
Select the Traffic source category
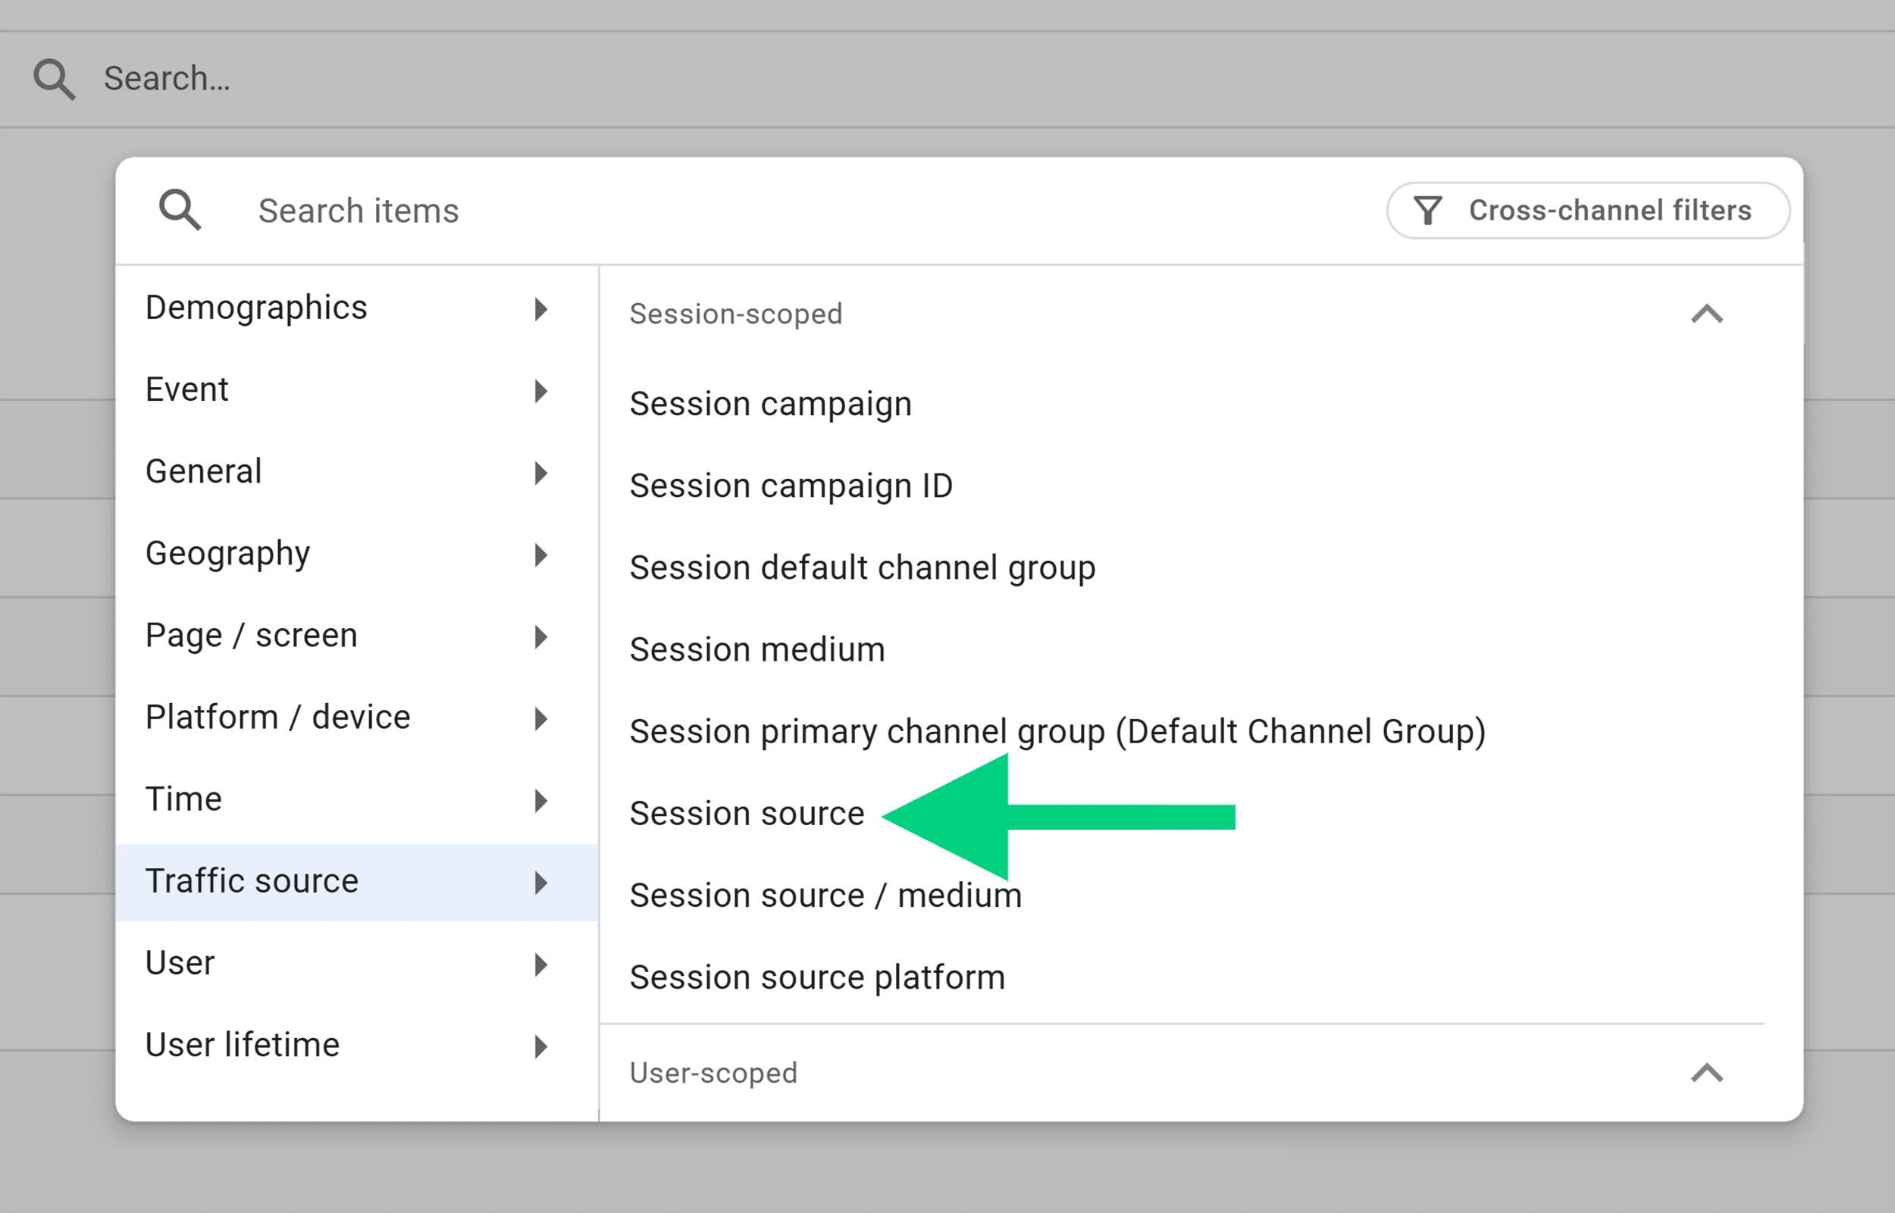coord(252,880)
